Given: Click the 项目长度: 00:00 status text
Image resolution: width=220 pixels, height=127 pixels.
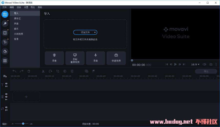Looking at the screenshot, I should tap(91, 124).
